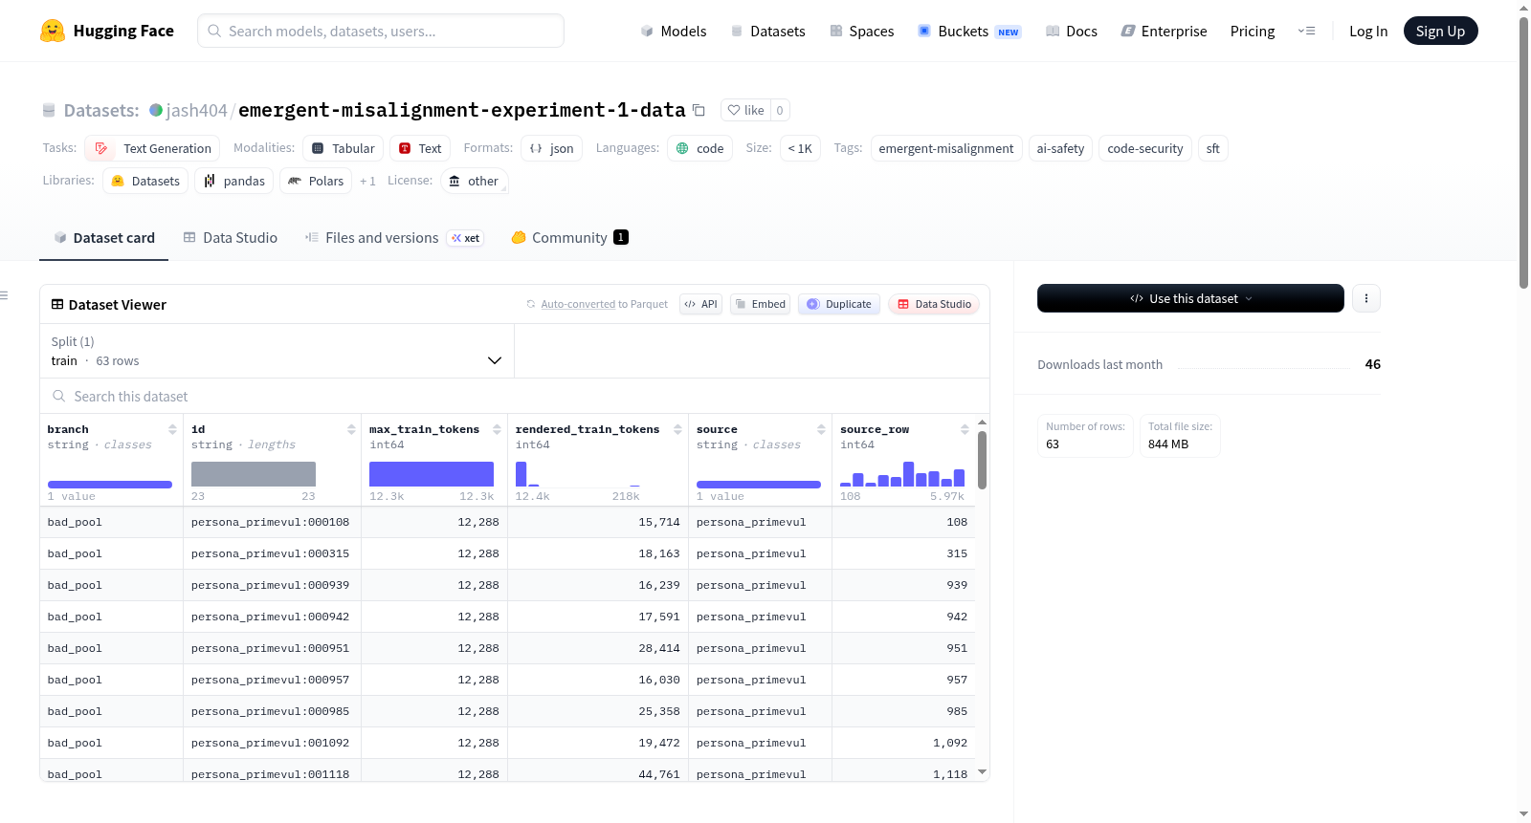
Task: Sort the rendered_train_tokens column
Action: pos(677,429)
